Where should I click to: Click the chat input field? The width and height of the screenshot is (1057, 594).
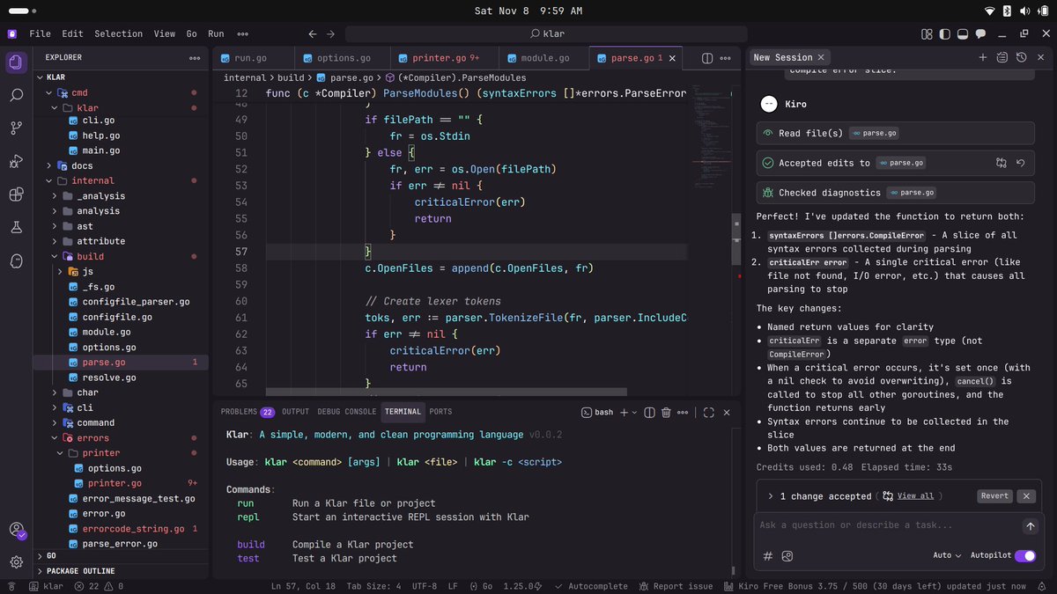pos(888,525)
